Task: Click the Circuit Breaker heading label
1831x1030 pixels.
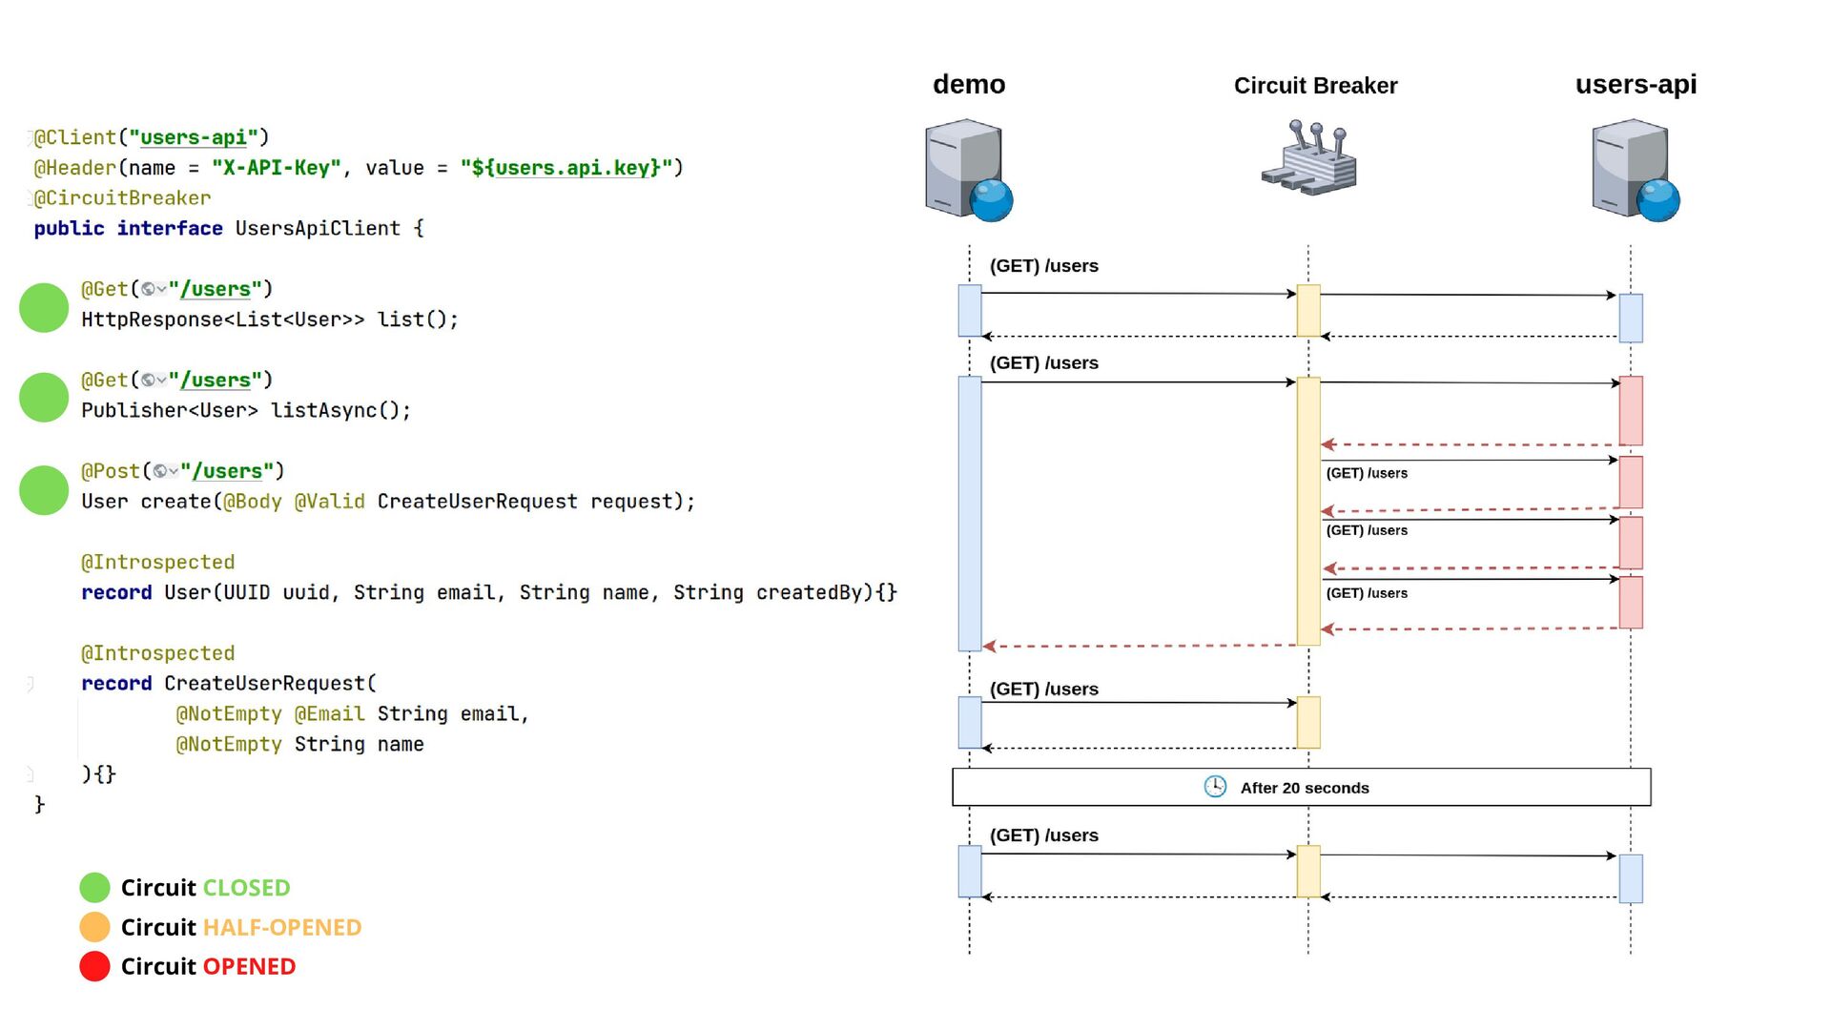Action: 1315,86
